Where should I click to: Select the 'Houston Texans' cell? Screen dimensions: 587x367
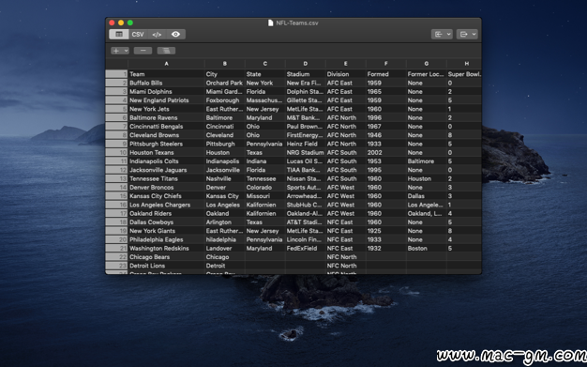[166, 153]
